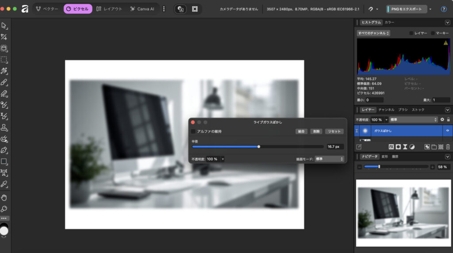Open the すべてのチャンネル dropdown
This screenshot has height=253, width=453.
pos(374,33)
